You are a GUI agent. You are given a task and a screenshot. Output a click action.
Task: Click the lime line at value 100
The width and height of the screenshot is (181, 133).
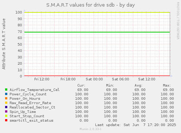click(x=97, y=12)
